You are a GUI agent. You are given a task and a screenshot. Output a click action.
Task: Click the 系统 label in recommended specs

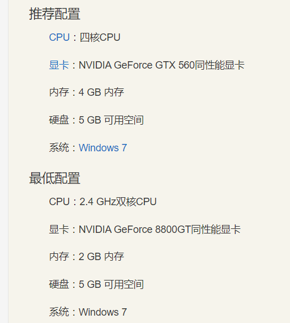click(59, 148)
